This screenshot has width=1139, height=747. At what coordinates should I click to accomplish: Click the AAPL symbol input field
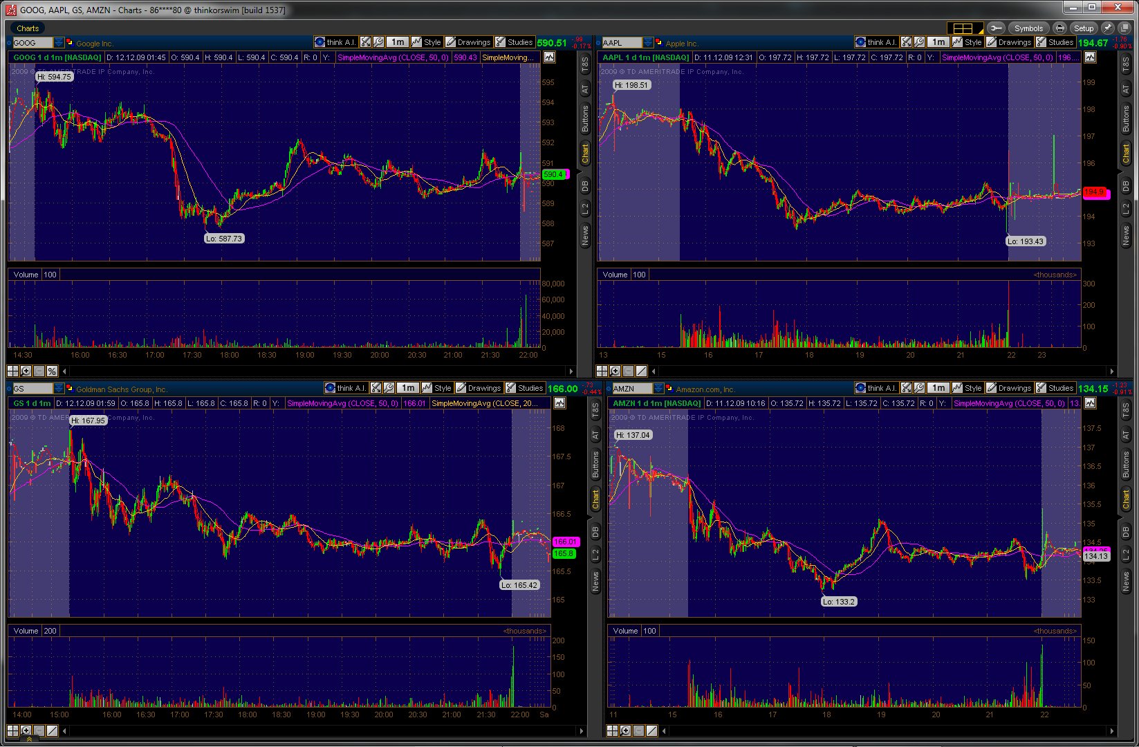(622, 43)
